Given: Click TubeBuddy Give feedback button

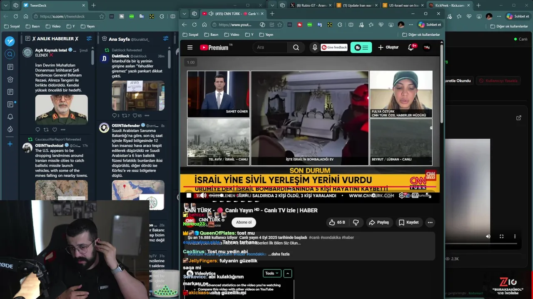Looking at the screenshot, I should click(x=334, y=47).
